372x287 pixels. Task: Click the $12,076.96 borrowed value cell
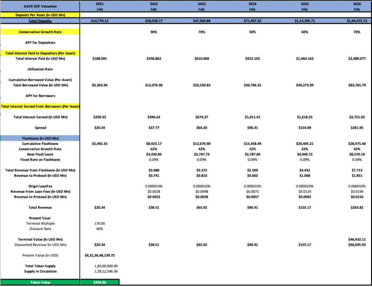[x=154, y=85]
